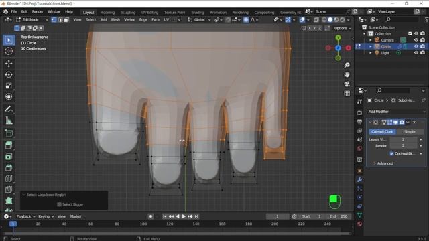
Task: Toggle the camera view icon
Action: click(x=347, y=84)
